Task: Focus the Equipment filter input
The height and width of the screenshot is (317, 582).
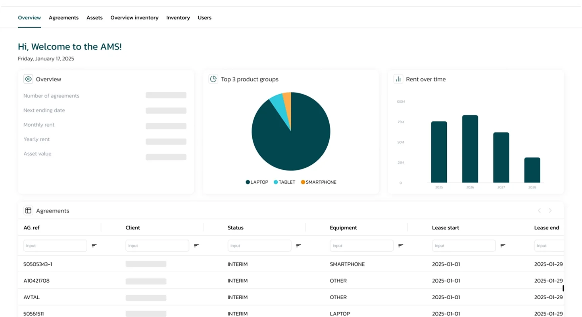Action: [361, 246]
